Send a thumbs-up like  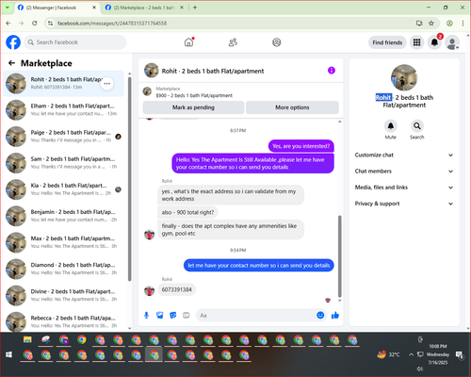tap(335, 315)
